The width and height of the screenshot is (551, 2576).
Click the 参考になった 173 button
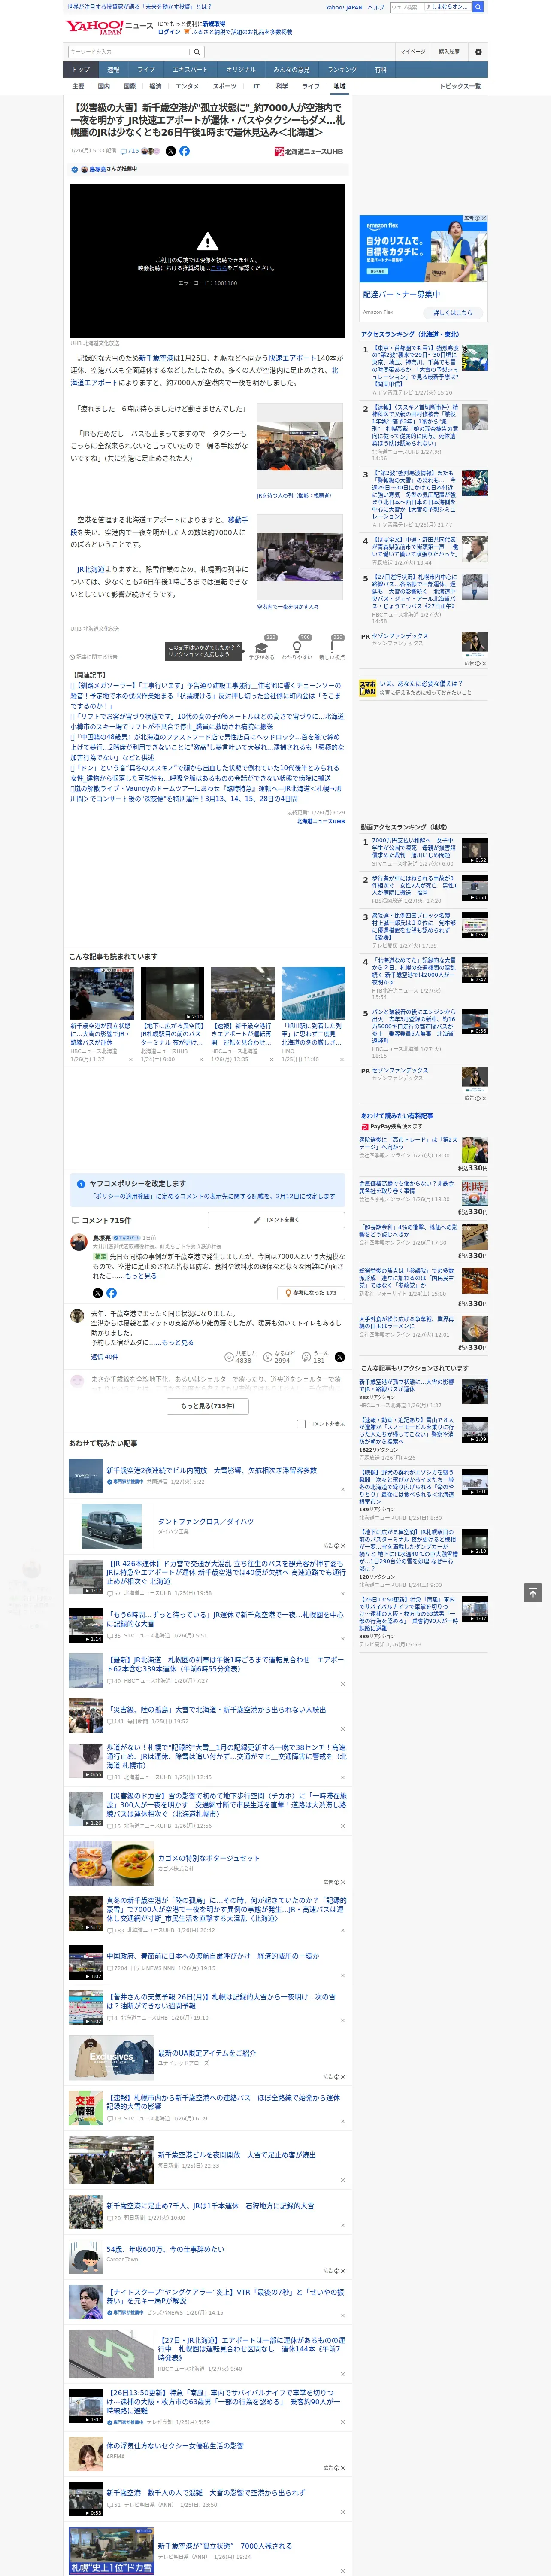point(311,1293)
